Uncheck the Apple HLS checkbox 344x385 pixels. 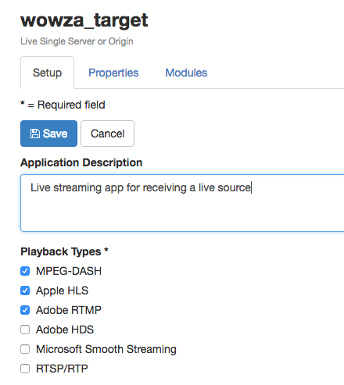[x=25, y=291]
